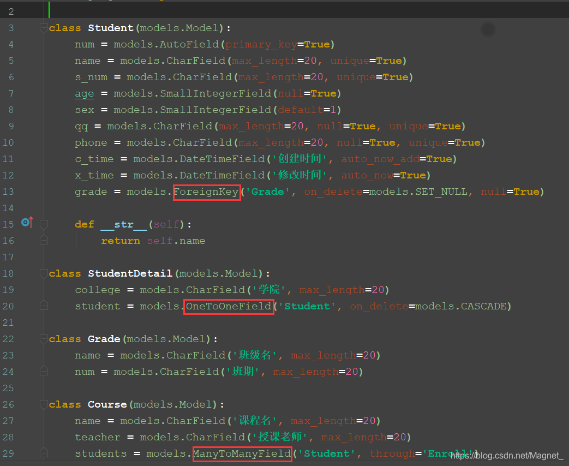
Task: Click models.SET_NULL in the grade field
Action: (418, 192)
